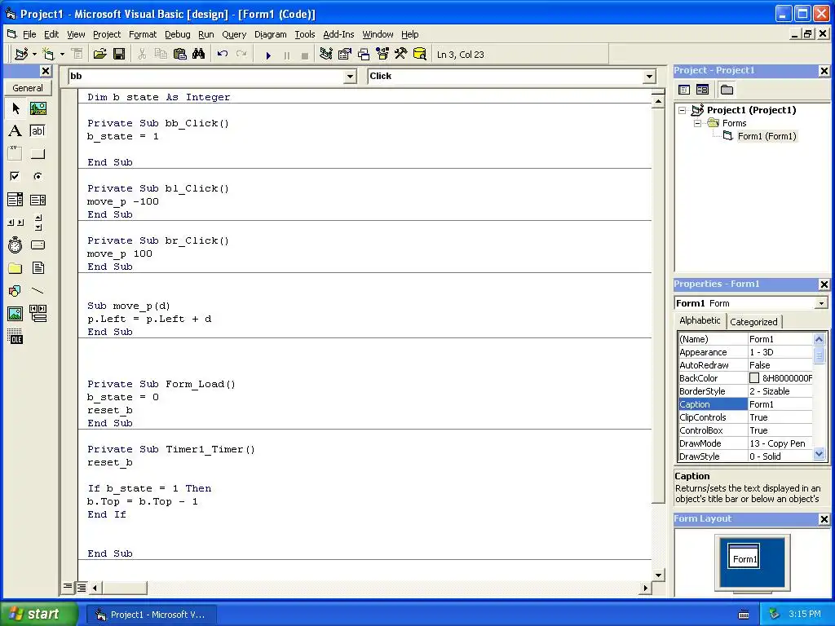This screenshot has height=626, width=835.
Task: Select the Shape control tool
Action: point(15,291)
